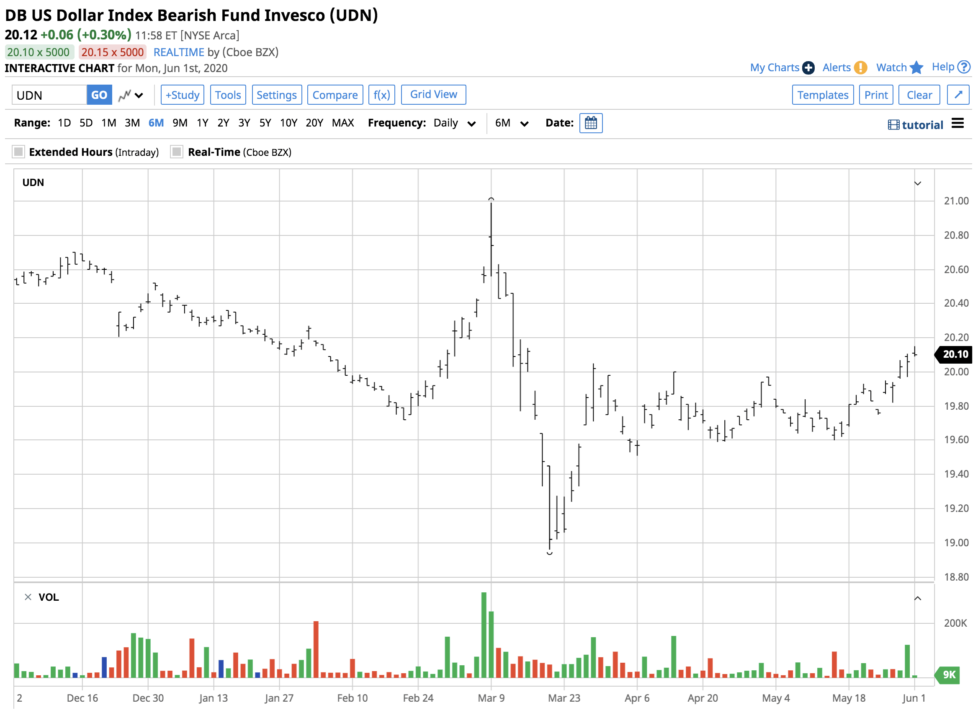Viewport: 978px width, 713px height.
Task: Collapse the UDN price pane chevron
Action: (918, 183)
